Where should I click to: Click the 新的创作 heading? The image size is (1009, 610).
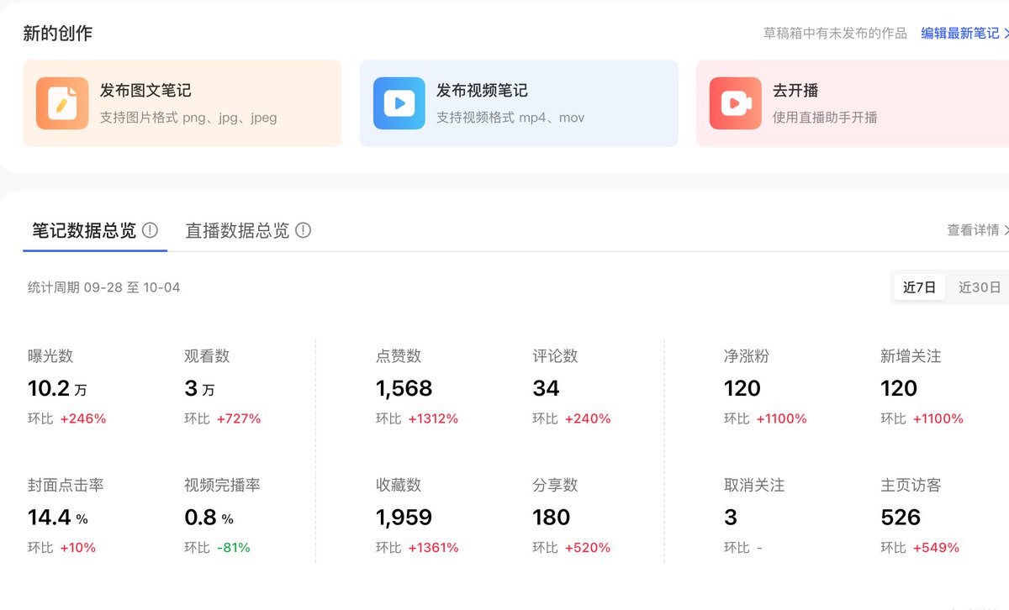(58, 34)
